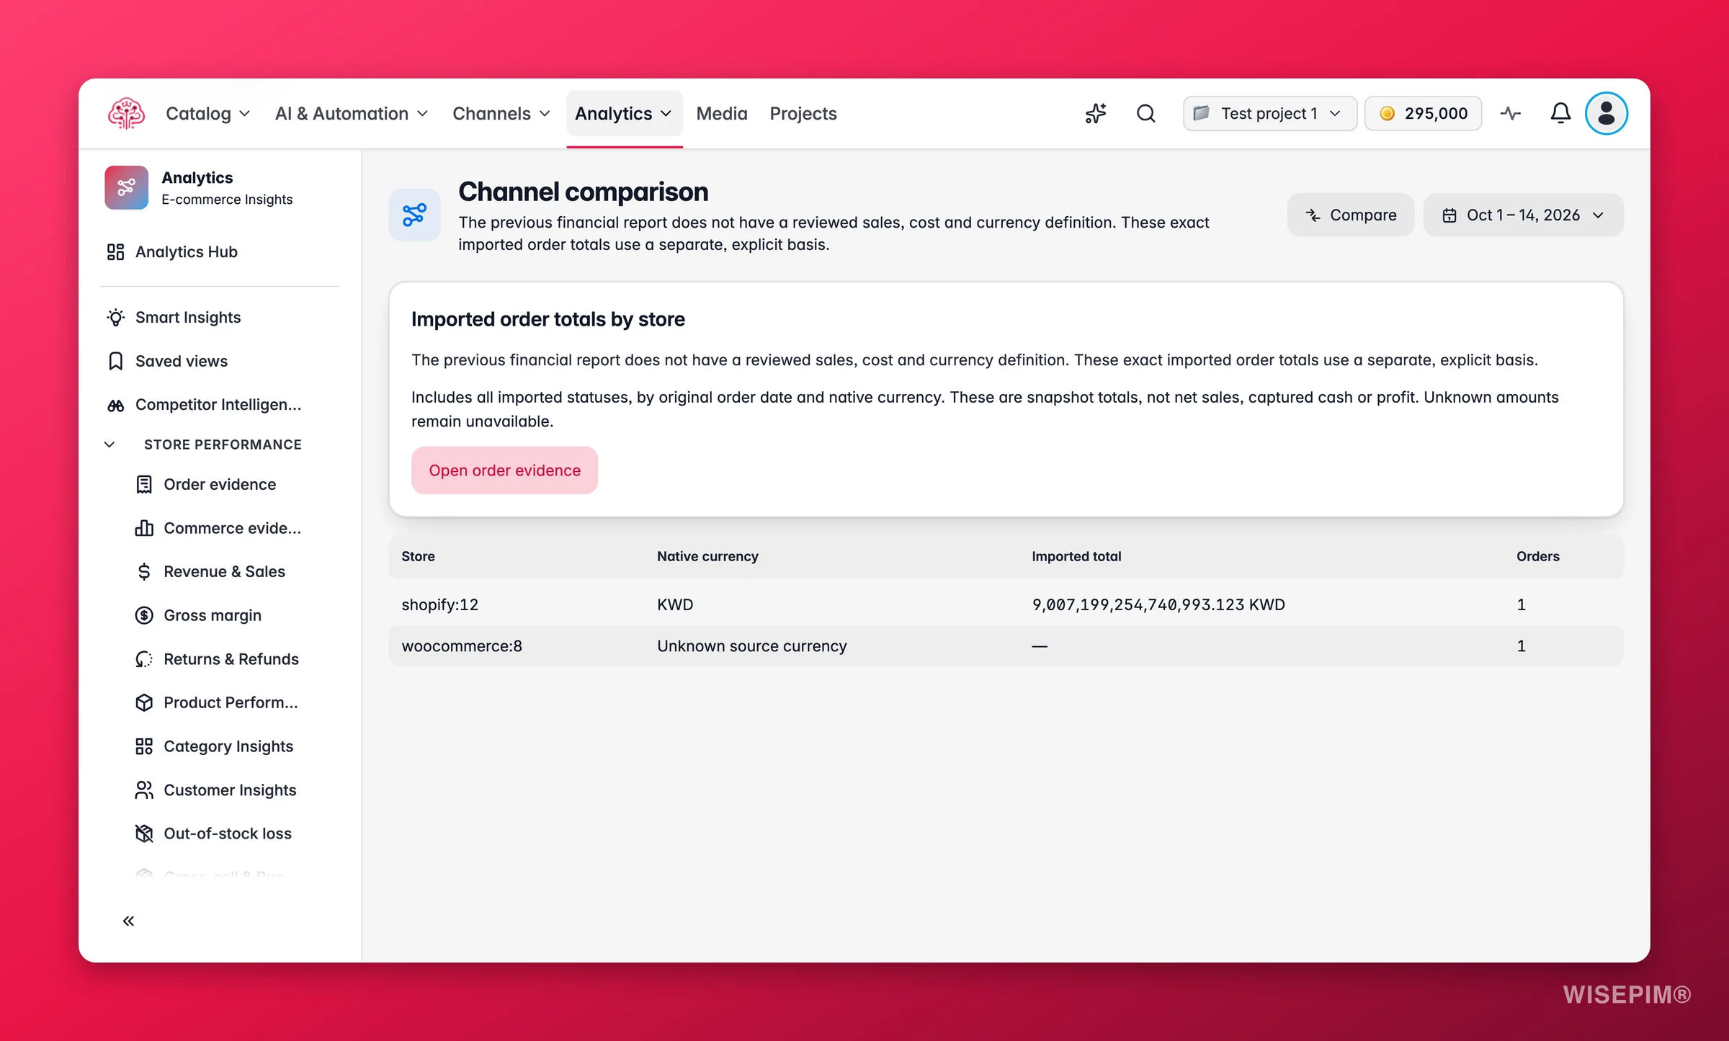Click the 9,007,199,254,740,993.123 KWD total

(1158, 604)
